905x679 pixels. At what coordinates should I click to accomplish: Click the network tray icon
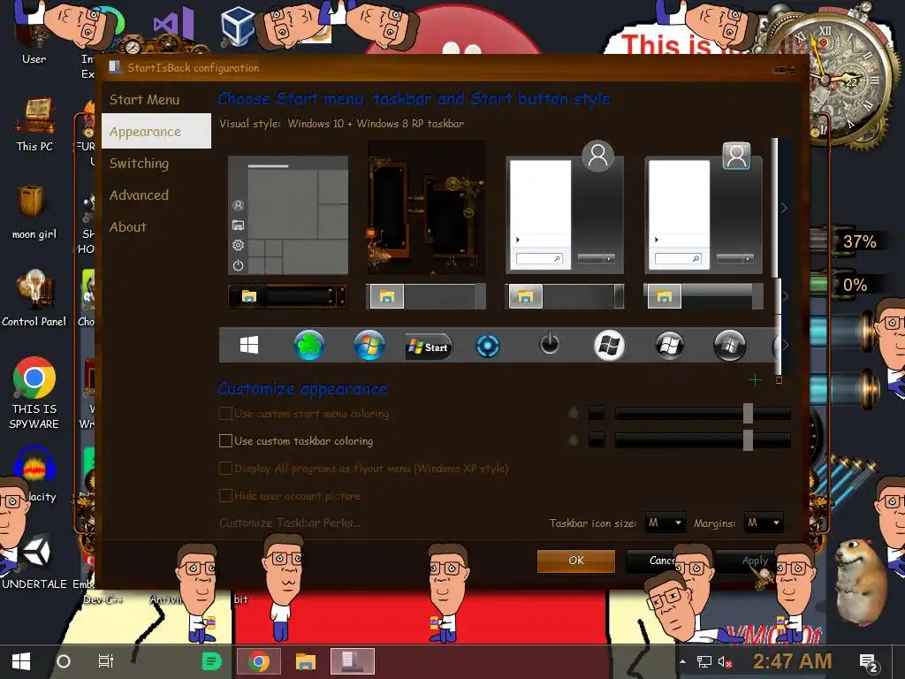pyautogui.click(x=704, y=662)
